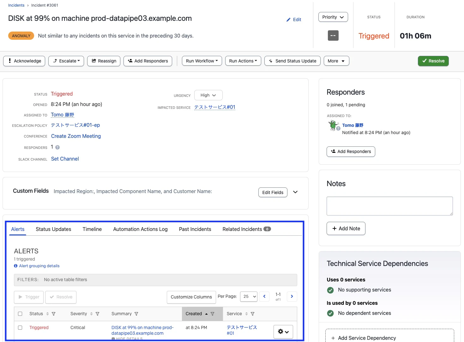
Task: Expand the Custom Fields chevron
Action: (x=295, y=192)
